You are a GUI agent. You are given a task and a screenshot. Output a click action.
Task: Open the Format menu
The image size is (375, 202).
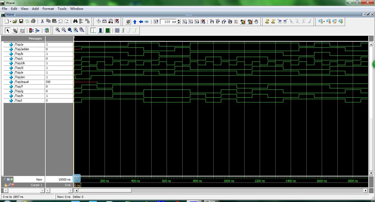pyautogui.click(x=48, y=9)
